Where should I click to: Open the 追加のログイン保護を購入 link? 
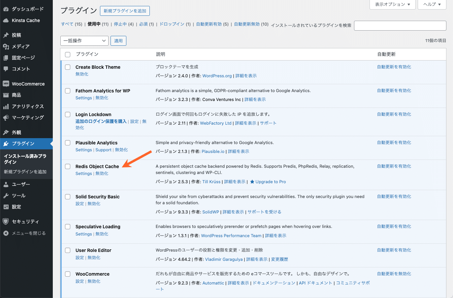[101, 121]
